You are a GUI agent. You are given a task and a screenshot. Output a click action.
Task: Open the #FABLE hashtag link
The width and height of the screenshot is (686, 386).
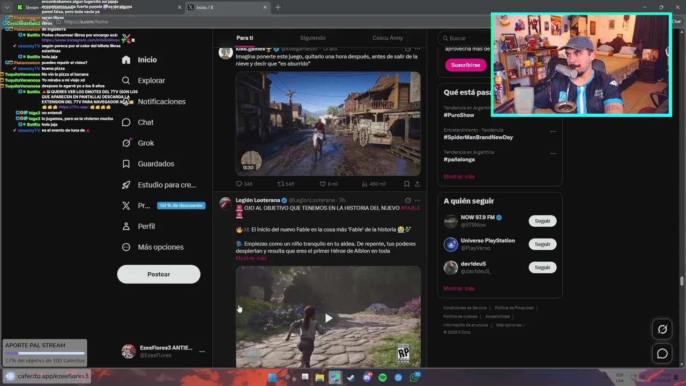point(411,208)
